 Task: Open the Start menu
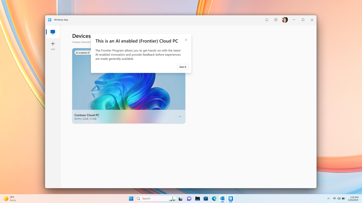click(x=131, y=198)
